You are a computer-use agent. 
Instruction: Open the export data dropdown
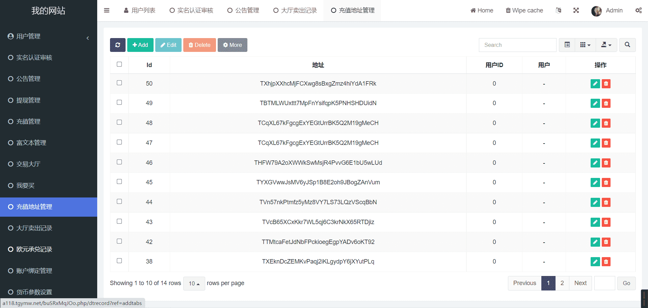click(606, 45)
